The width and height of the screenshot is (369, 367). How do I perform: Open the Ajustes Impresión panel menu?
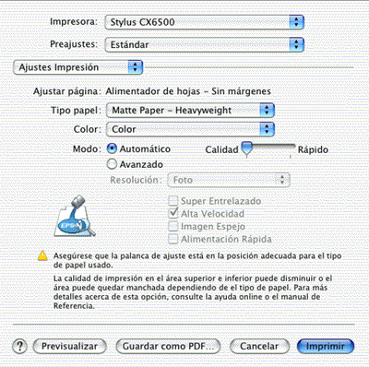tap(78, 67)
